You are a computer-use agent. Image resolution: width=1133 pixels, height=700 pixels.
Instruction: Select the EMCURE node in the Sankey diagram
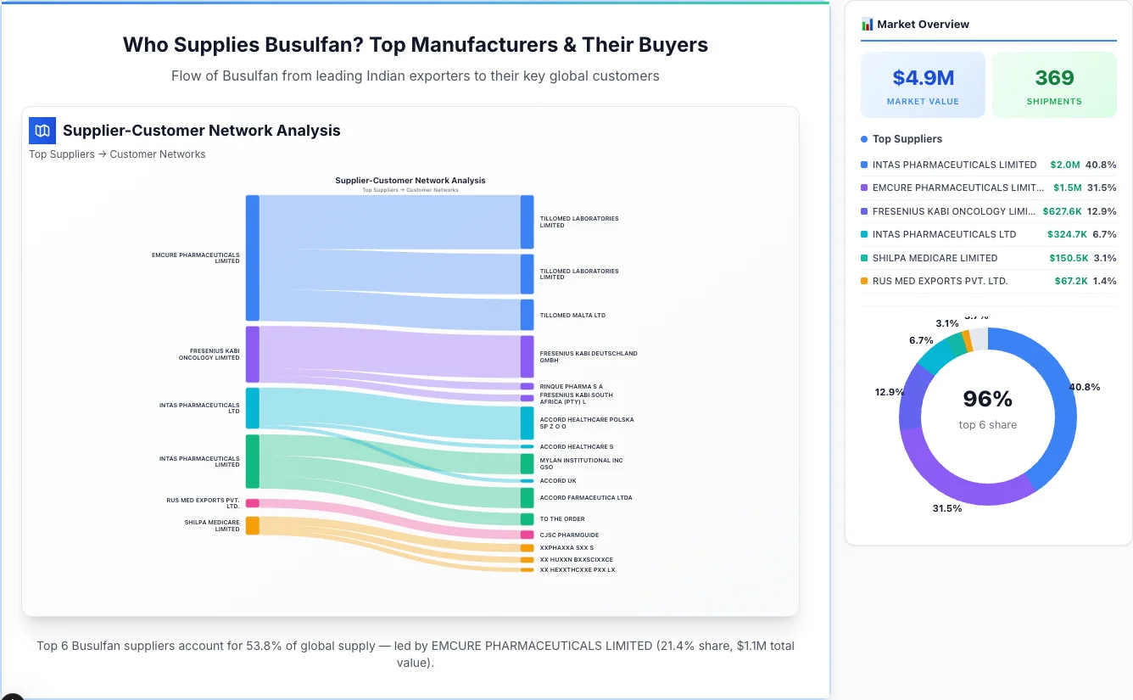(251, 255)
